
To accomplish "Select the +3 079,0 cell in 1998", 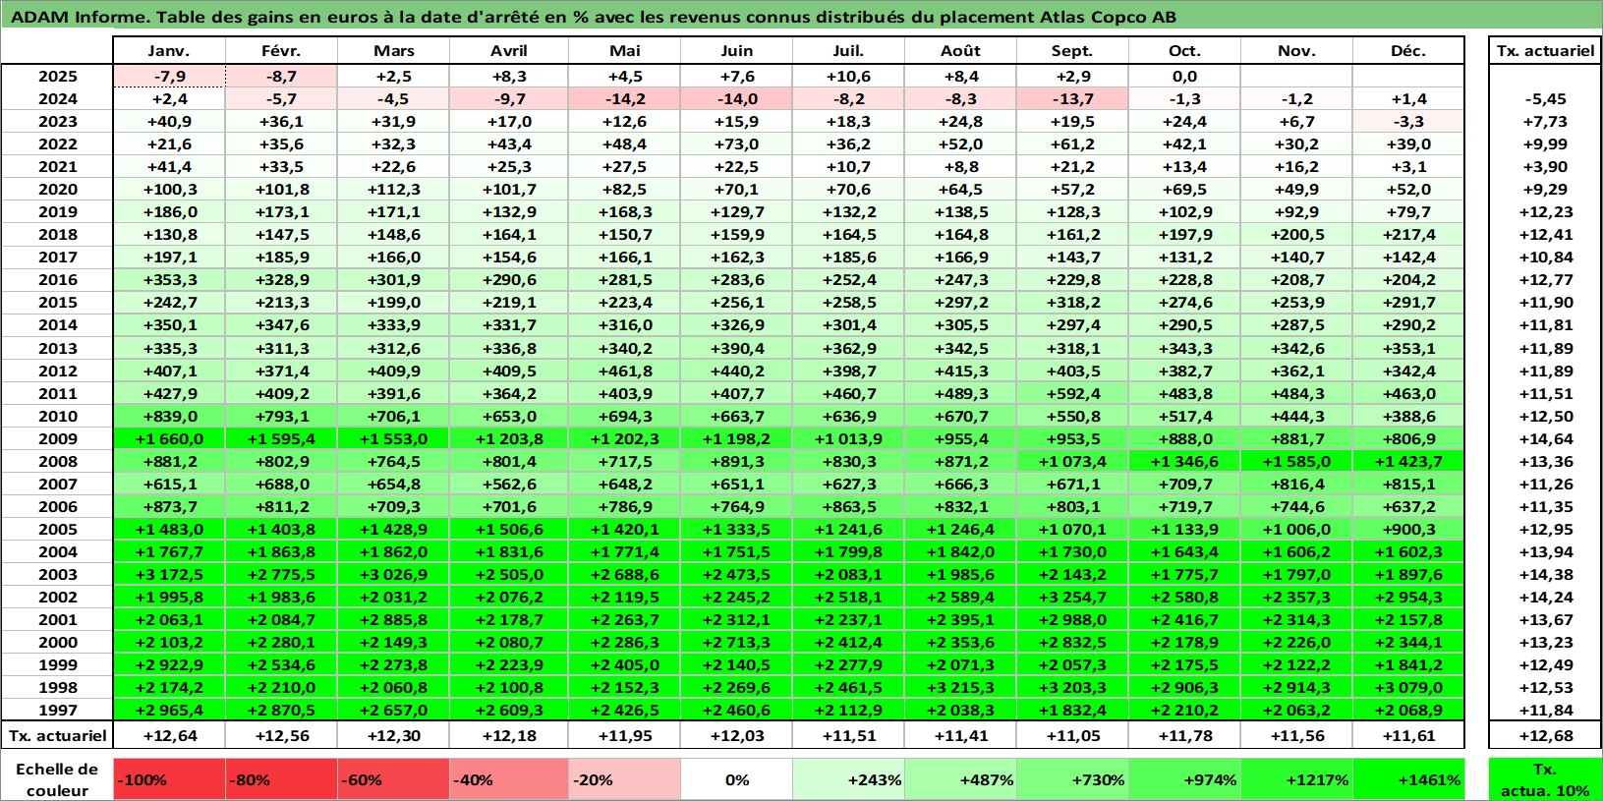I will tap(1408, 687).
